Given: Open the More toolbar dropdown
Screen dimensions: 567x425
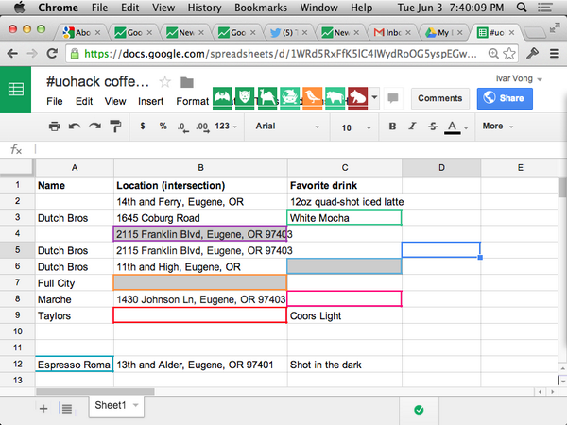Looking at the screenshot, I should 498,127.
